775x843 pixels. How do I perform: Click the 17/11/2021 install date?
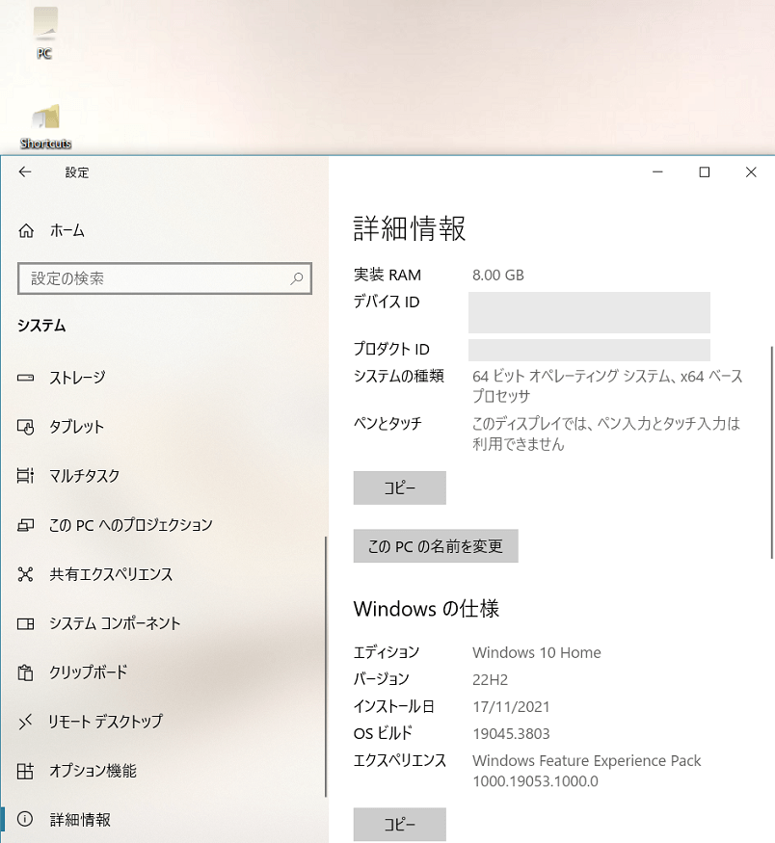[x=511, y=707]
